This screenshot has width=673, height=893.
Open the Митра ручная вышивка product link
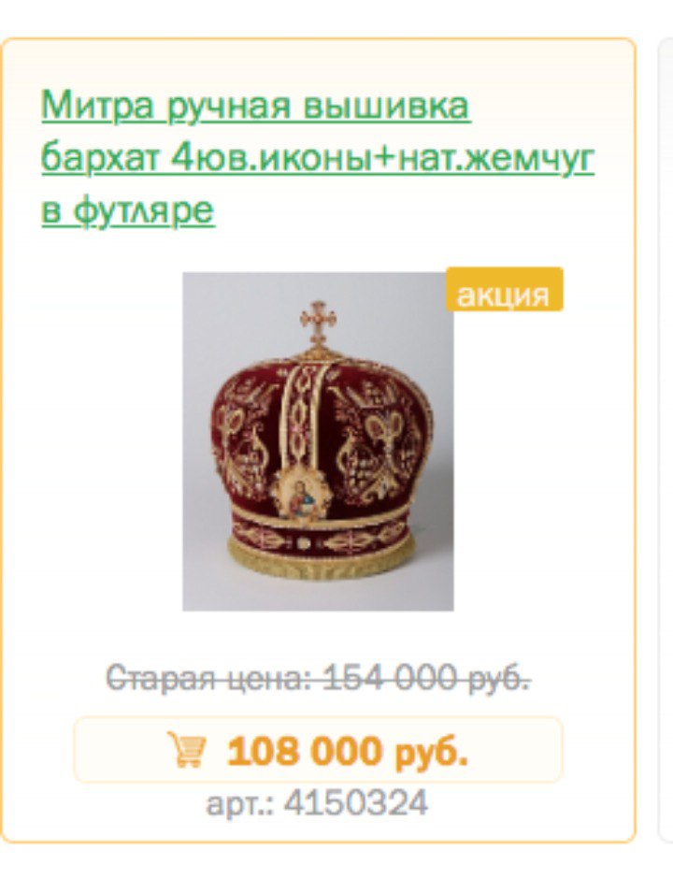[256, 106]
